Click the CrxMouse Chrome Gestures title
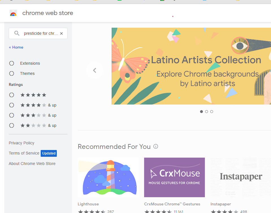The width and height of the screenshot is (271, 213). tap(172, 204)
